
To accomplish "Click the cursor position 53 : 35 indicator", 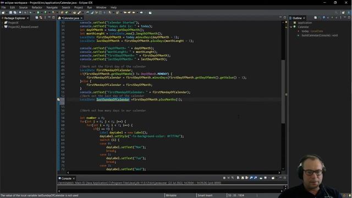I will (236, 195).
